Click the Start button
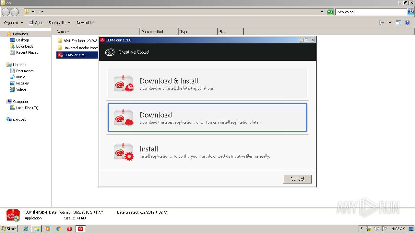This screenshot has height=233, width=415. point(9,228)
